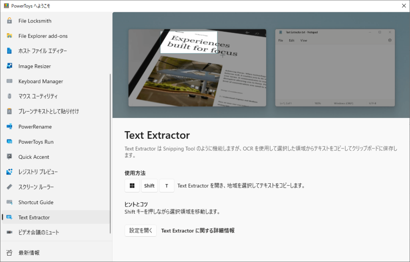Open 最新情報 what's new label
Viewport: 410px width, 262px height.
[x=29, y=252]
